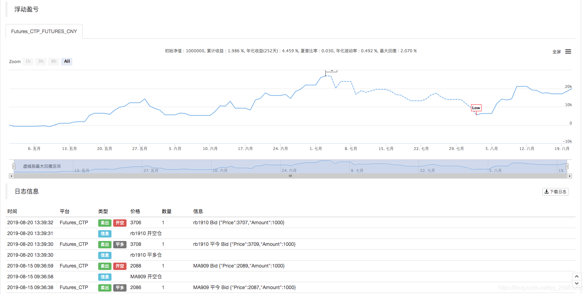The width and height of the screenshot is (586, 294).
Task: Click 信息 tag in 13:39:31 row
Action: (x=105, y=234)
